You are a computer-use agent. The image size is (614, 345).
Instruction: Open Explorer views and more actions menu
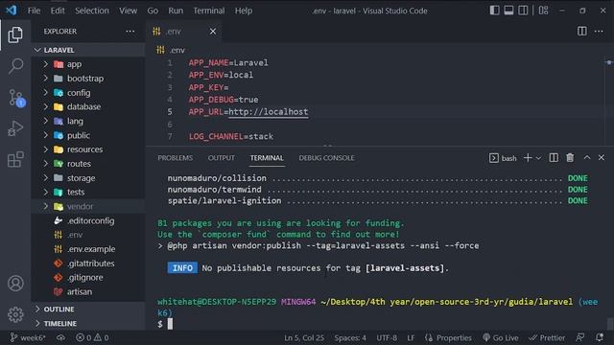coord(130,32)
